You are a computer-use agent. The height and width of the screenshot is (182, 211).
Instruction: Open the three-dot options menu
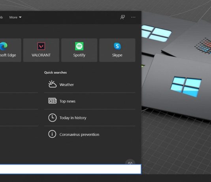[x=133, y=17]
